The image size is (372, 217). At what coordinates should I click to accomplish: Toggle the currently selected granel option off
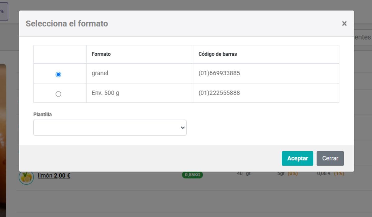tap(58, 73)
